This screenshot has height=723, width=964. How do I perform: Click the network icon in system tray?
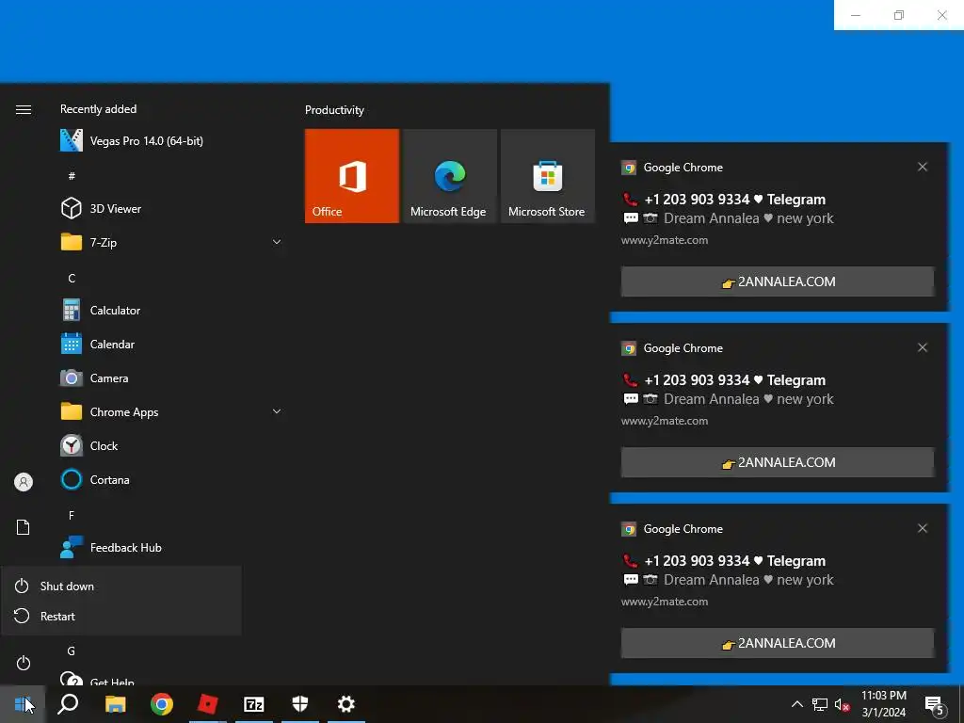(x=820, y=704)
